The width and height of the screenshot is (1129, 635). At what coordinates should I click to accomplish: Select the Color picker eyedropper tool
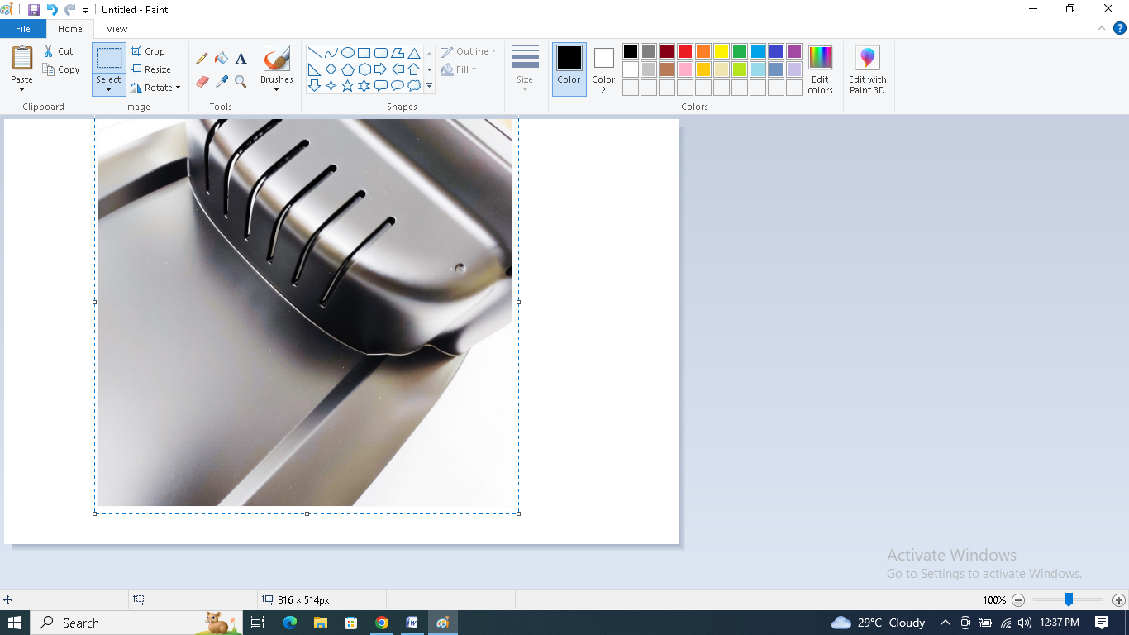coord(222,82)
